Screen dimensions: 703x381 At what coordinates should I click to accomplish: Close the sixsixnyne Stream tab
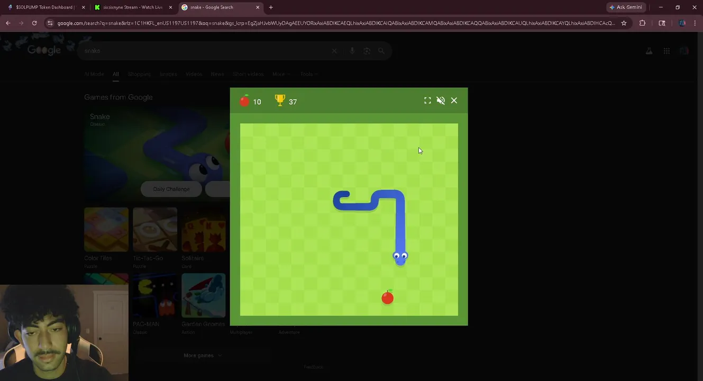(170, 7)
